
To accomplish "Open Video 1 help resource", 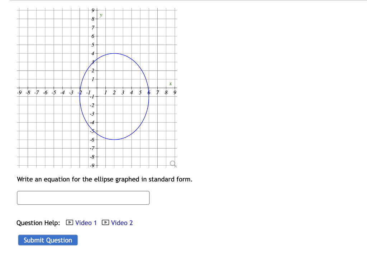I will click(x=85, y=223).
